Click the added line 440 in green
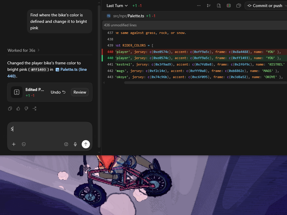Image resolution: width=287 pixels, height=215 pixels. [194, 58]
